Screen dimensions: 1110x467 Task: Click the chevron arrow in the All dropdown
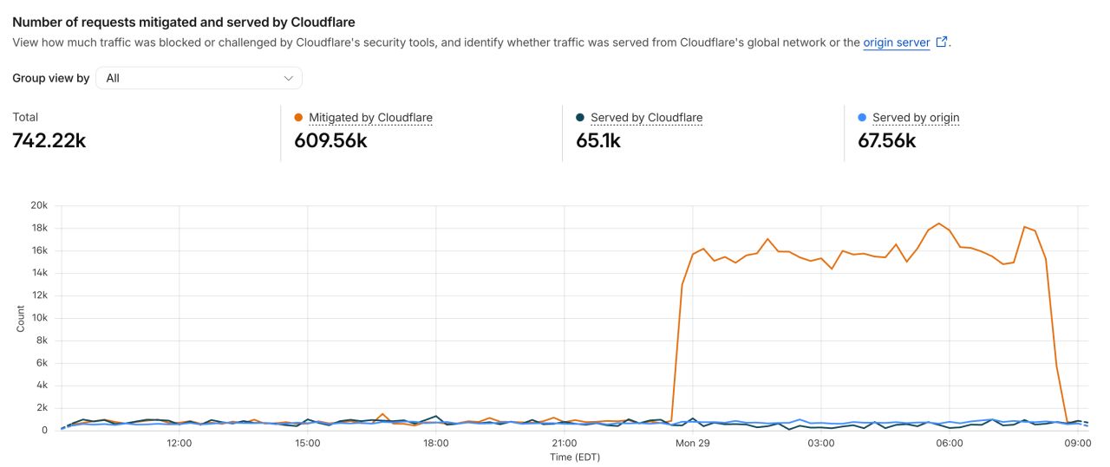point(289,78)
